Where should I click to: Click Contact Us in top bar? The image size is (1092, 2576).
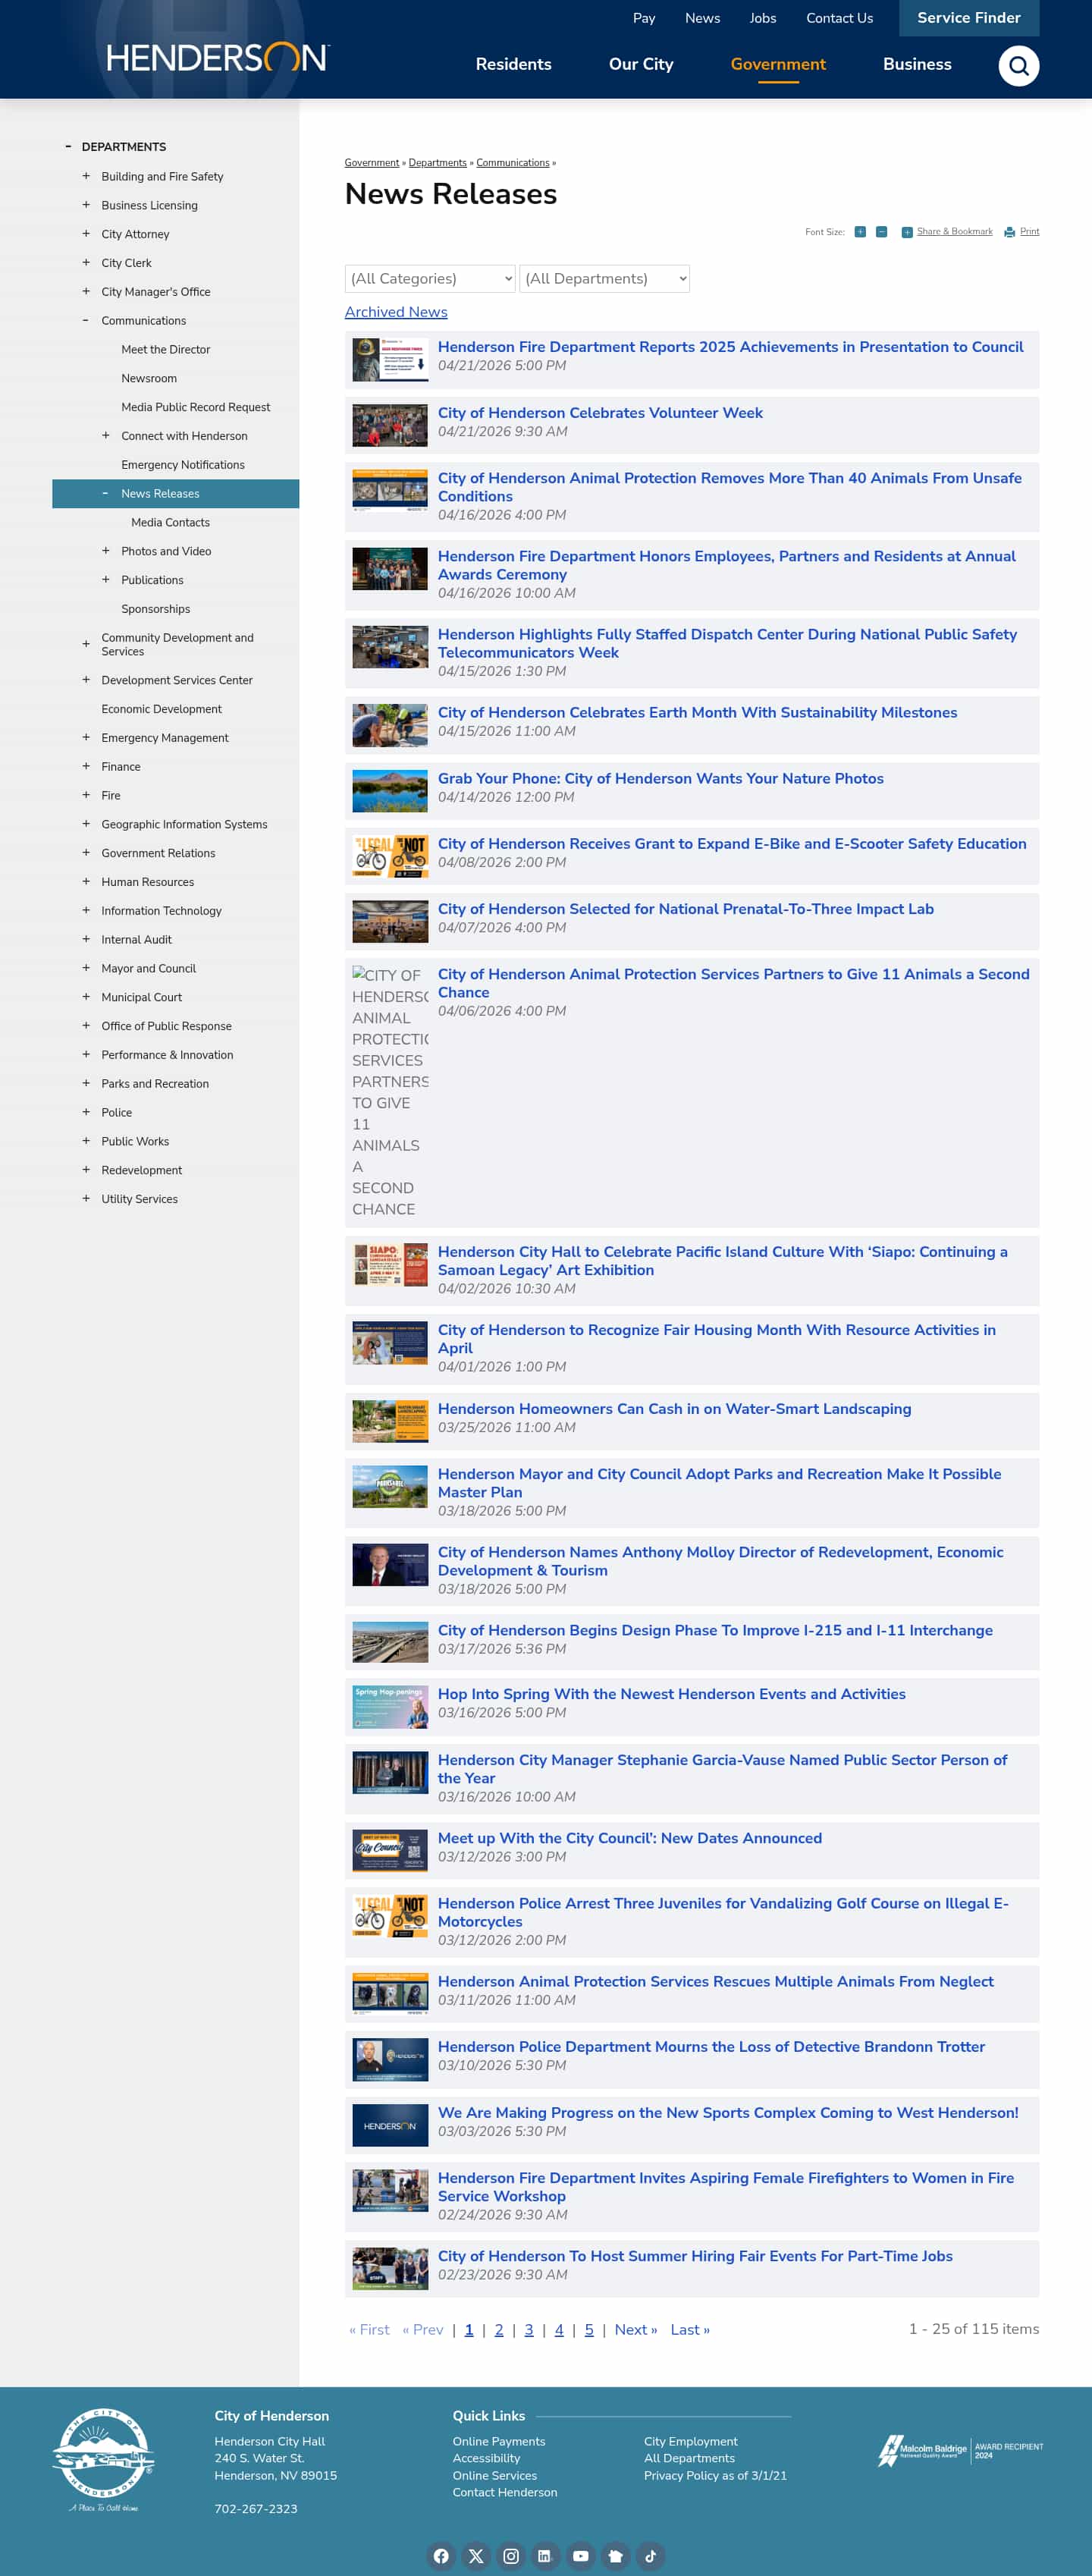coord(839,18)
